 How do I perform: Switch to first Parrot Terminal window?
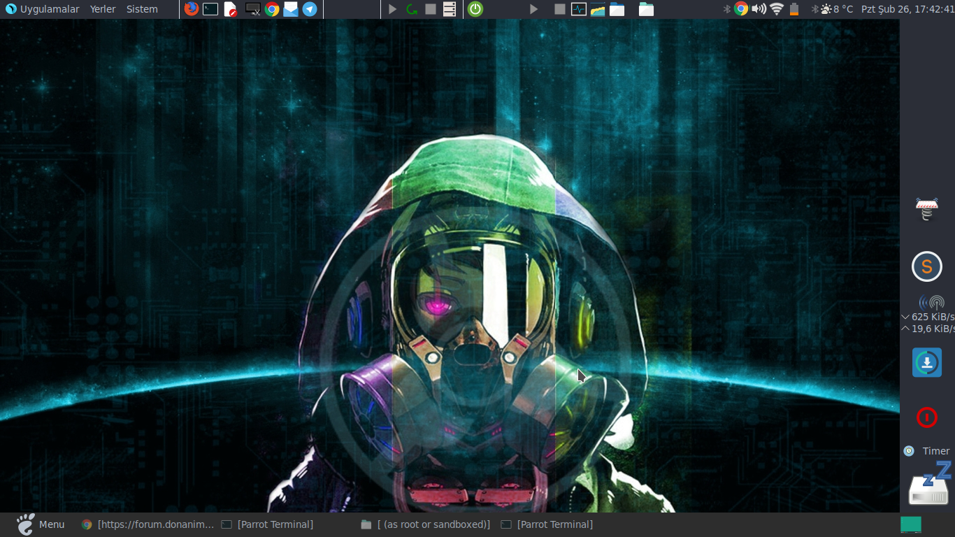pos(267,524)
